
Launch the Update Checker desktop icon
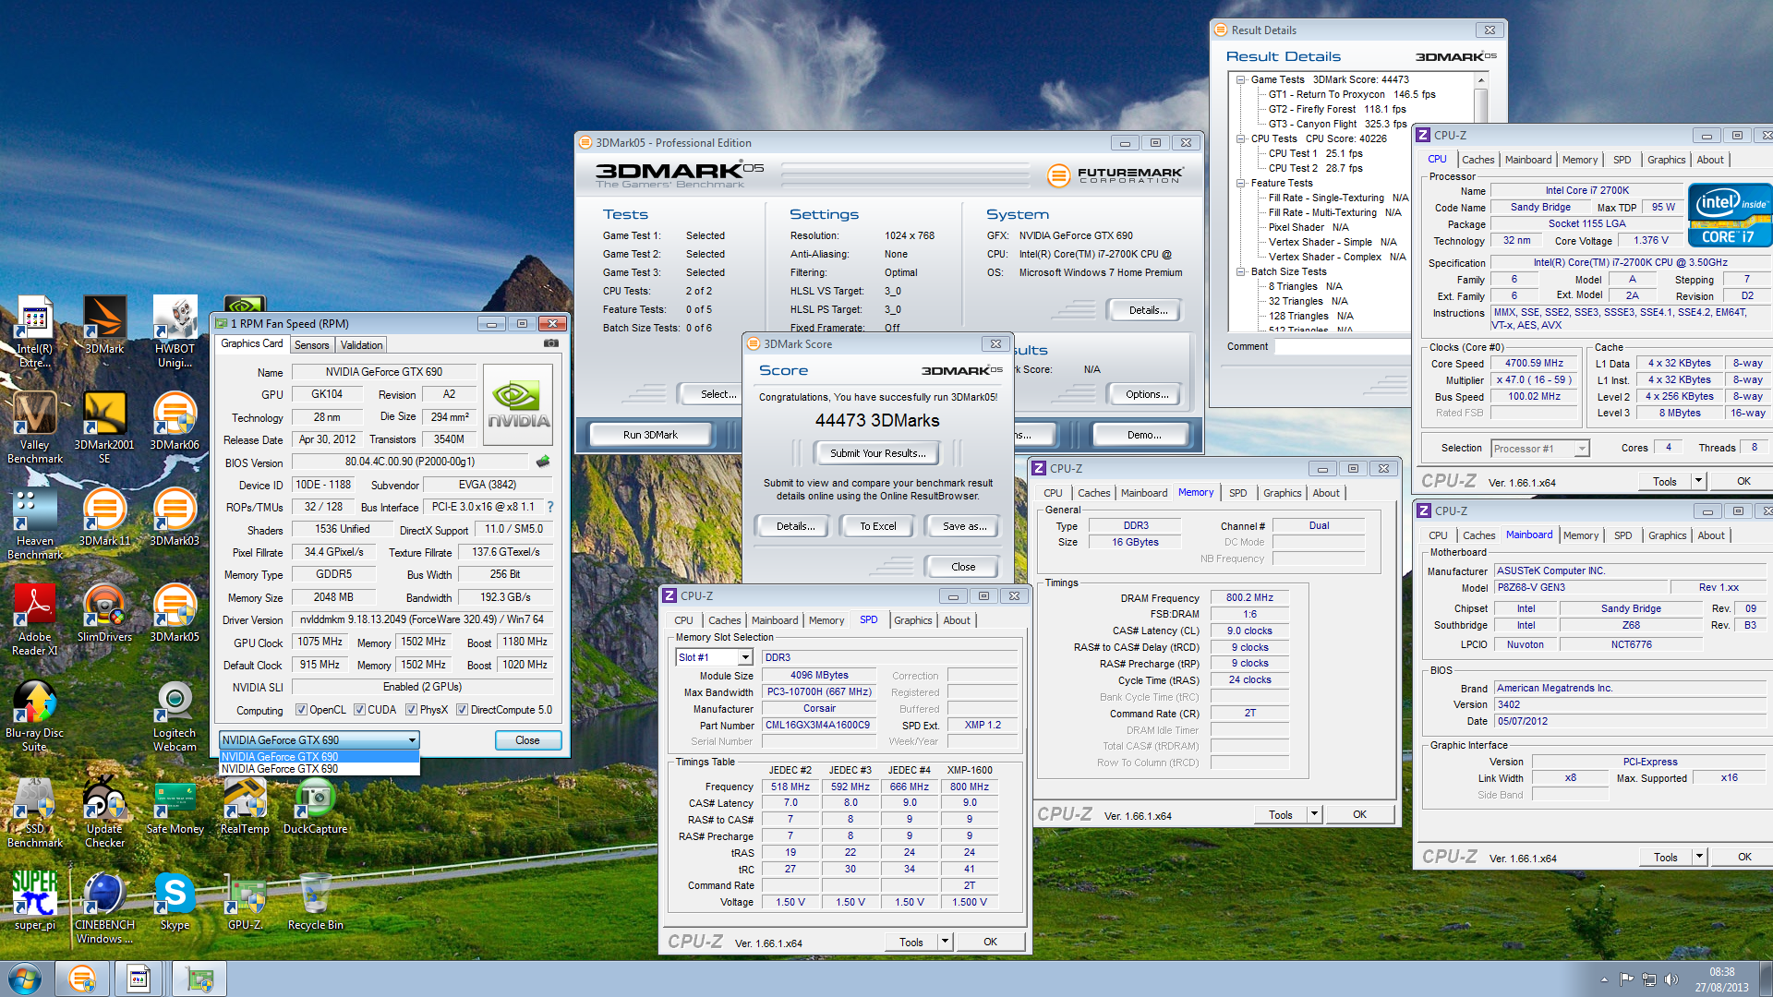[x=104, y=812]
